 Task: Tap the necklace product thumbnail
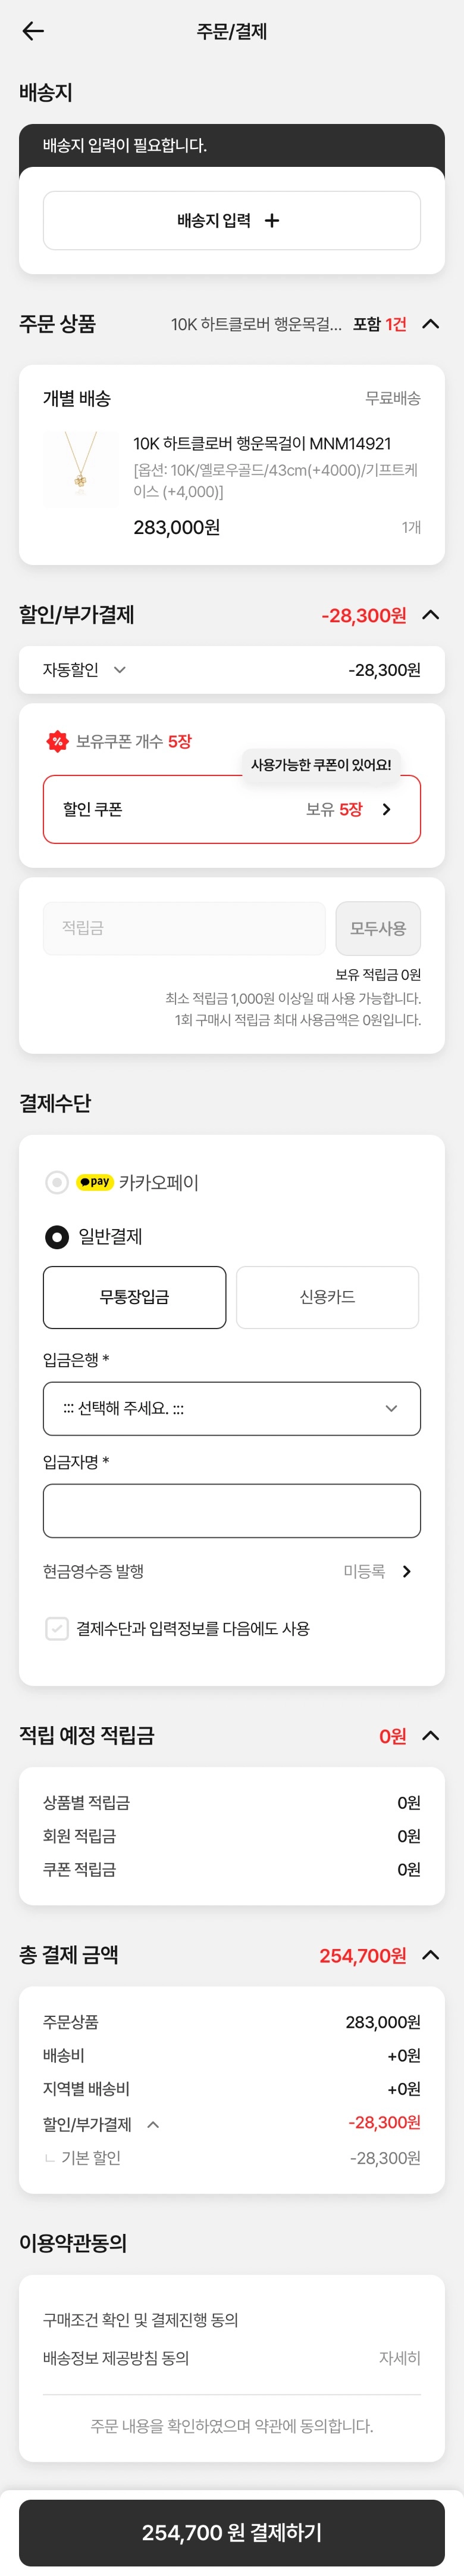point(81,469)
